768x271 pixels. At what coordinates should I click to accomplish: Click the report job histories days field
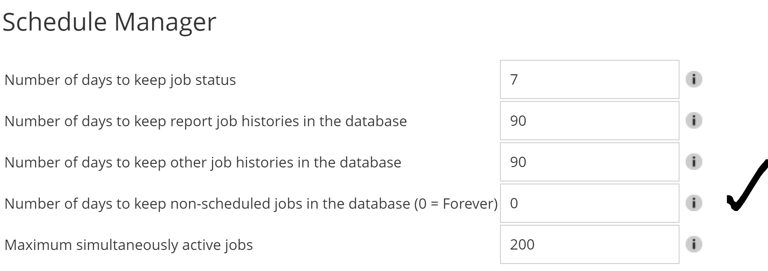point(589,120)
